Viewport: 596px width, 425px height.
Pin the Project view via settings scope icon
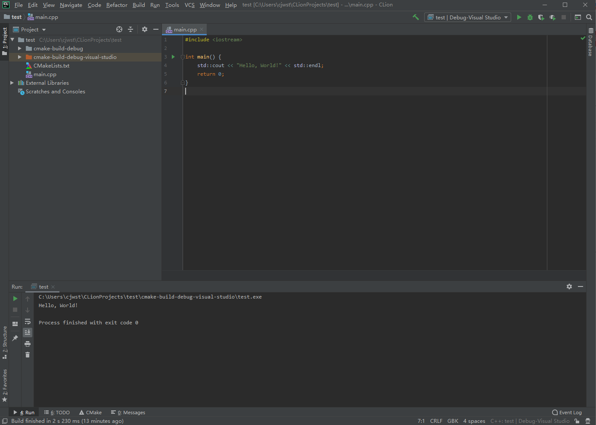pos(145,29)
